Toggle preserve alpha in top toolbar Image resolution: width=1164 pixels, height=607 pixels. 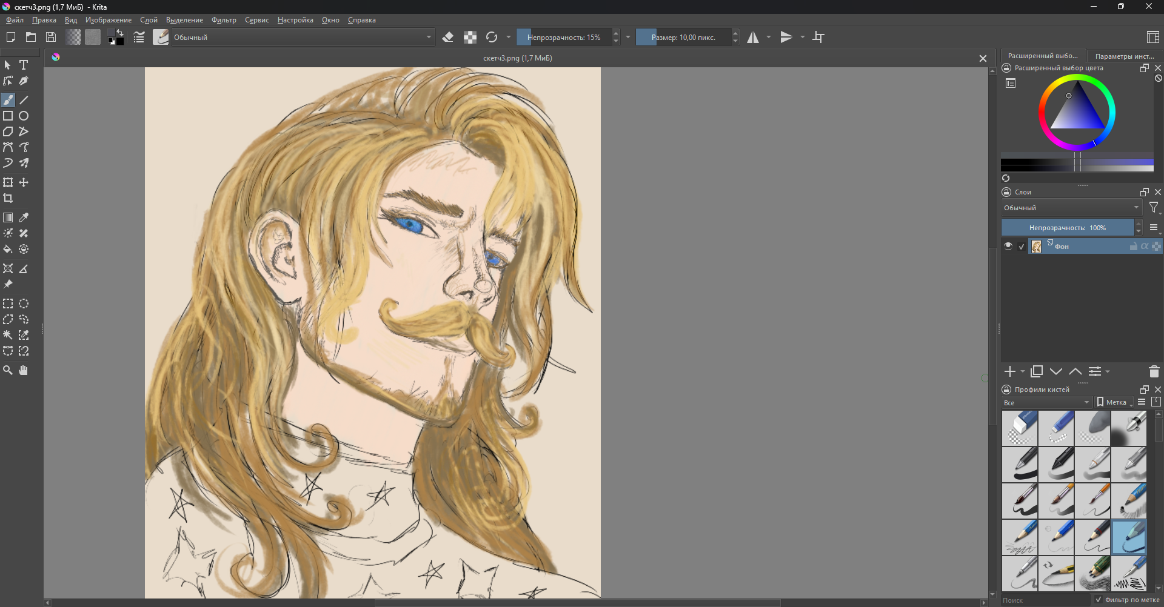[x=470, y=37]
